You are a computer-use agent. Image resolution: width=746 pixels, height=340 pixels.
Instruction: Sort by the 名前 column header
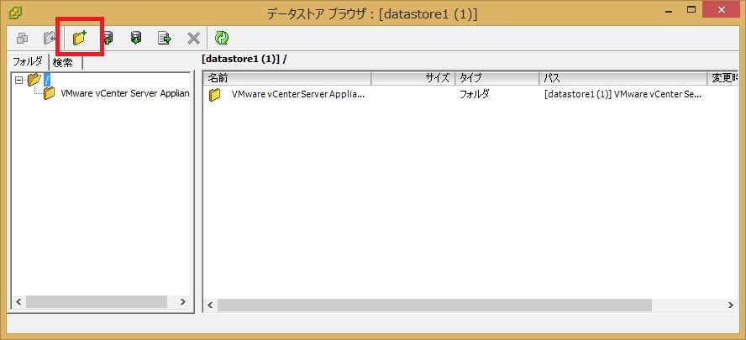[x=287, y=78]
